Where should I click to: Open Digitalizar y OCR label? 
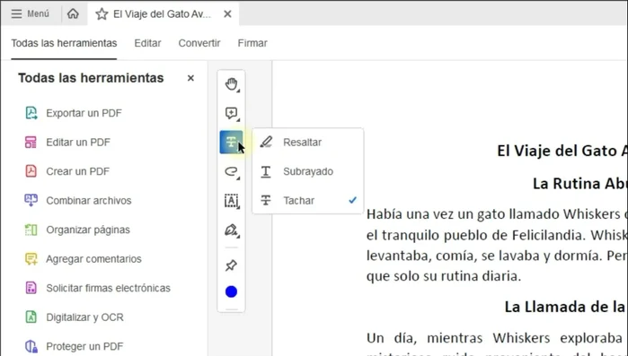point(84,317)
